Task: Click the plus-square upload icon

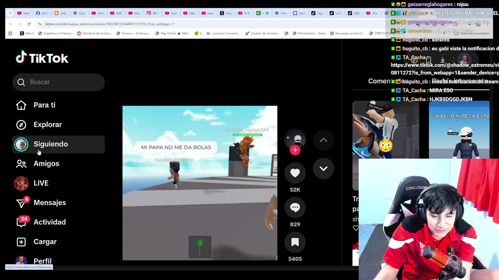Action: (x=21, y=241)
